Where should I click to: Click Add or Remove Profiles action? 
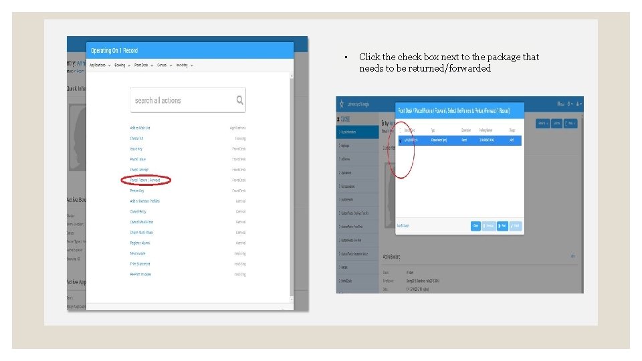point(145,201)
